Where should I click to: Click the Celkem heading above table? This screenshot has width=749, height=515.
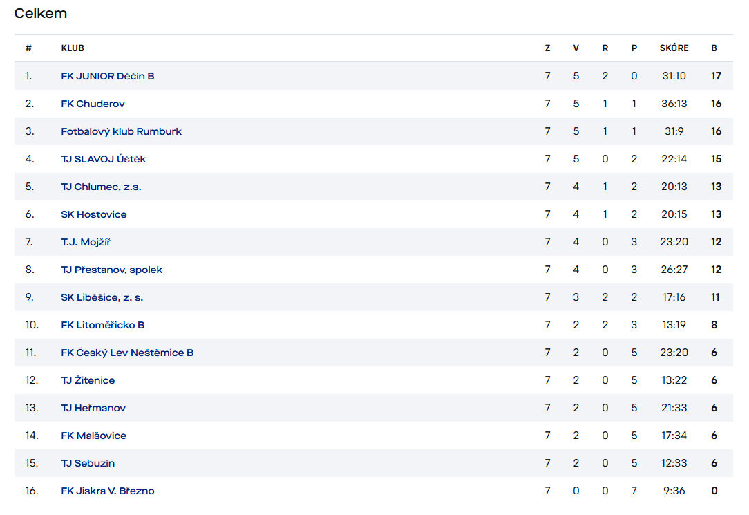tap(41, 14)
